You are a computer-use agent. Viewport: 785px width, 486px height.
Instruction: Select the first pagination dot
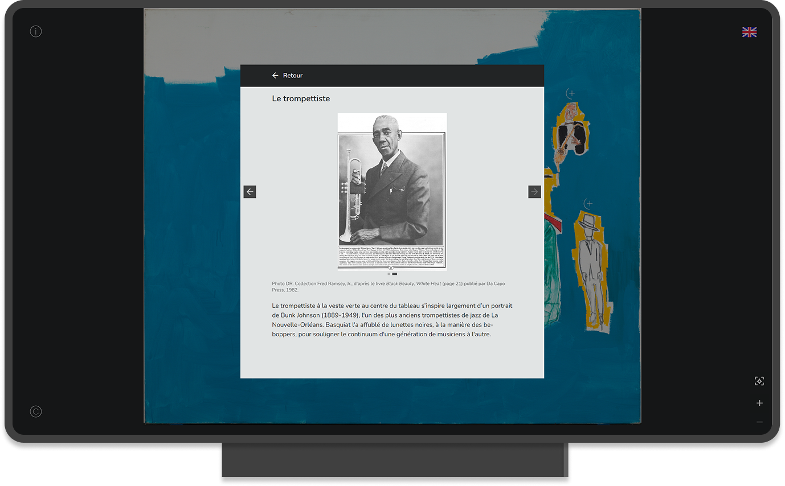389,274
